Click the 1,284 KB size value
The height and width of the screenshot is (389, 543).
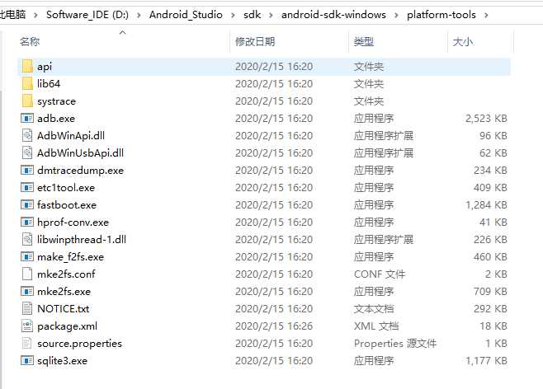point(486,204)
